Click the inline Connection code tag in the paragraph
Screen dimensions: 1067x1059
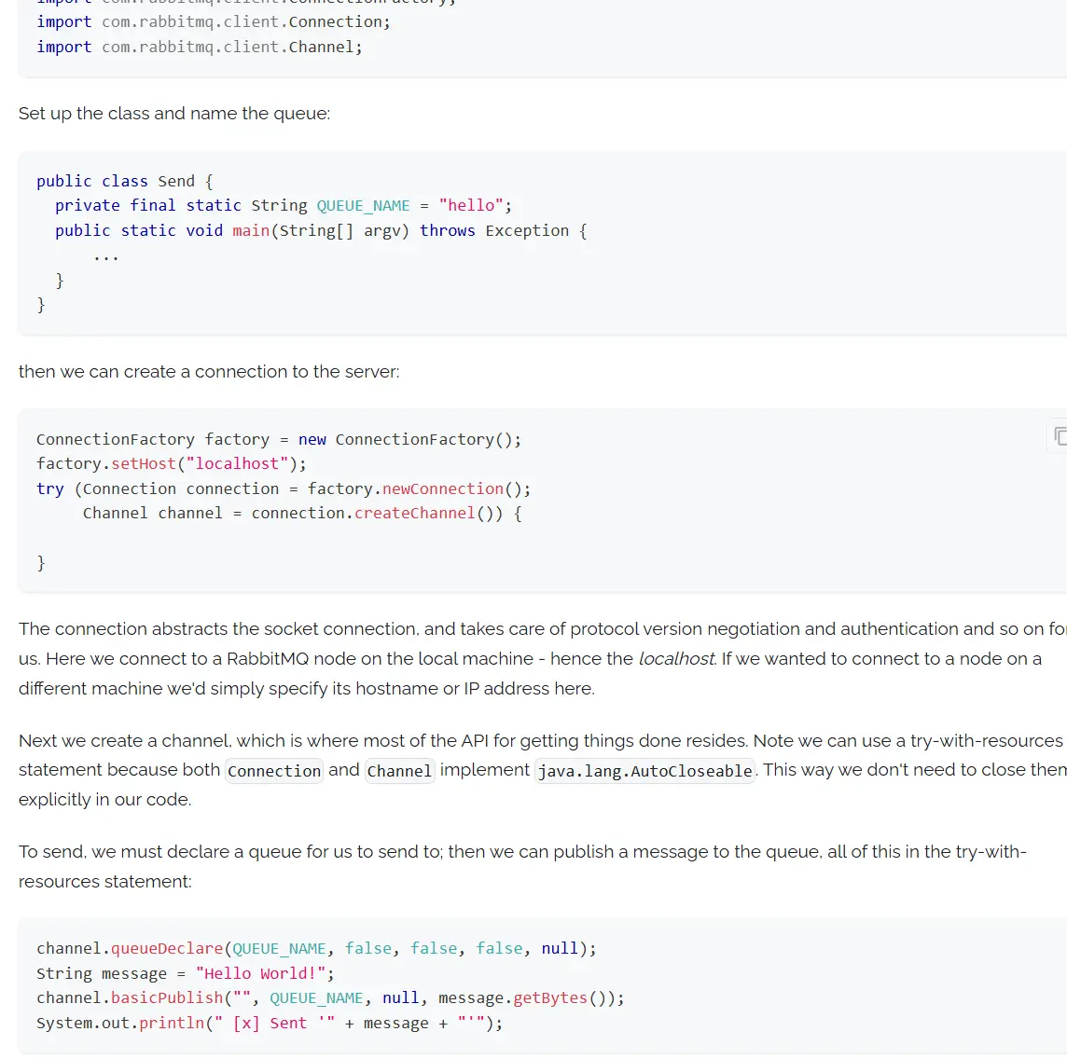(x=273, y=771)
